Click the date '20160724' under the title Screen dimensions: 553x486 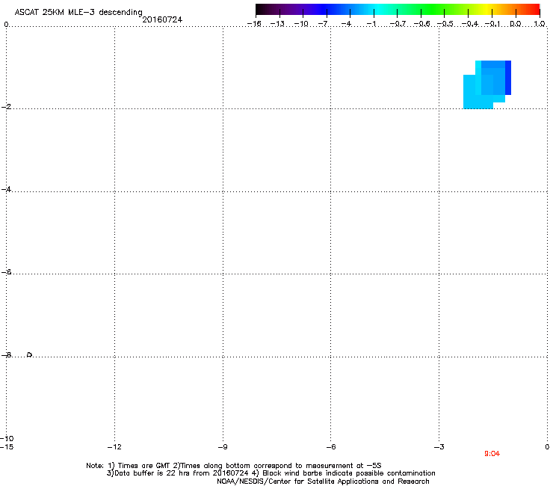tap(162, 19)
